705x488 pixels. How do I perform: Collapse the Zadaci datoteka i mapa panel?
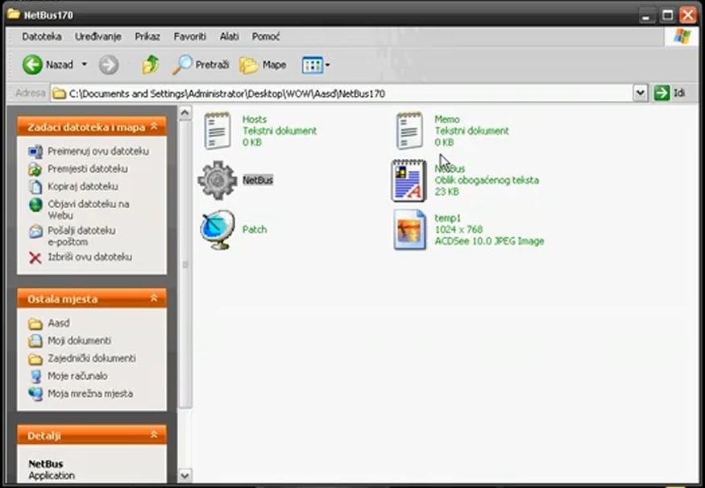154,127
